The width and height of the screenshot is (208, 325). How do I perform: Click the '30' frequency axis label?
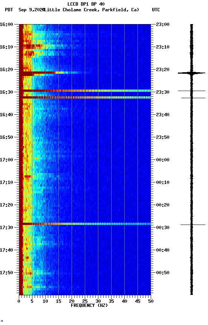(98, 301)
